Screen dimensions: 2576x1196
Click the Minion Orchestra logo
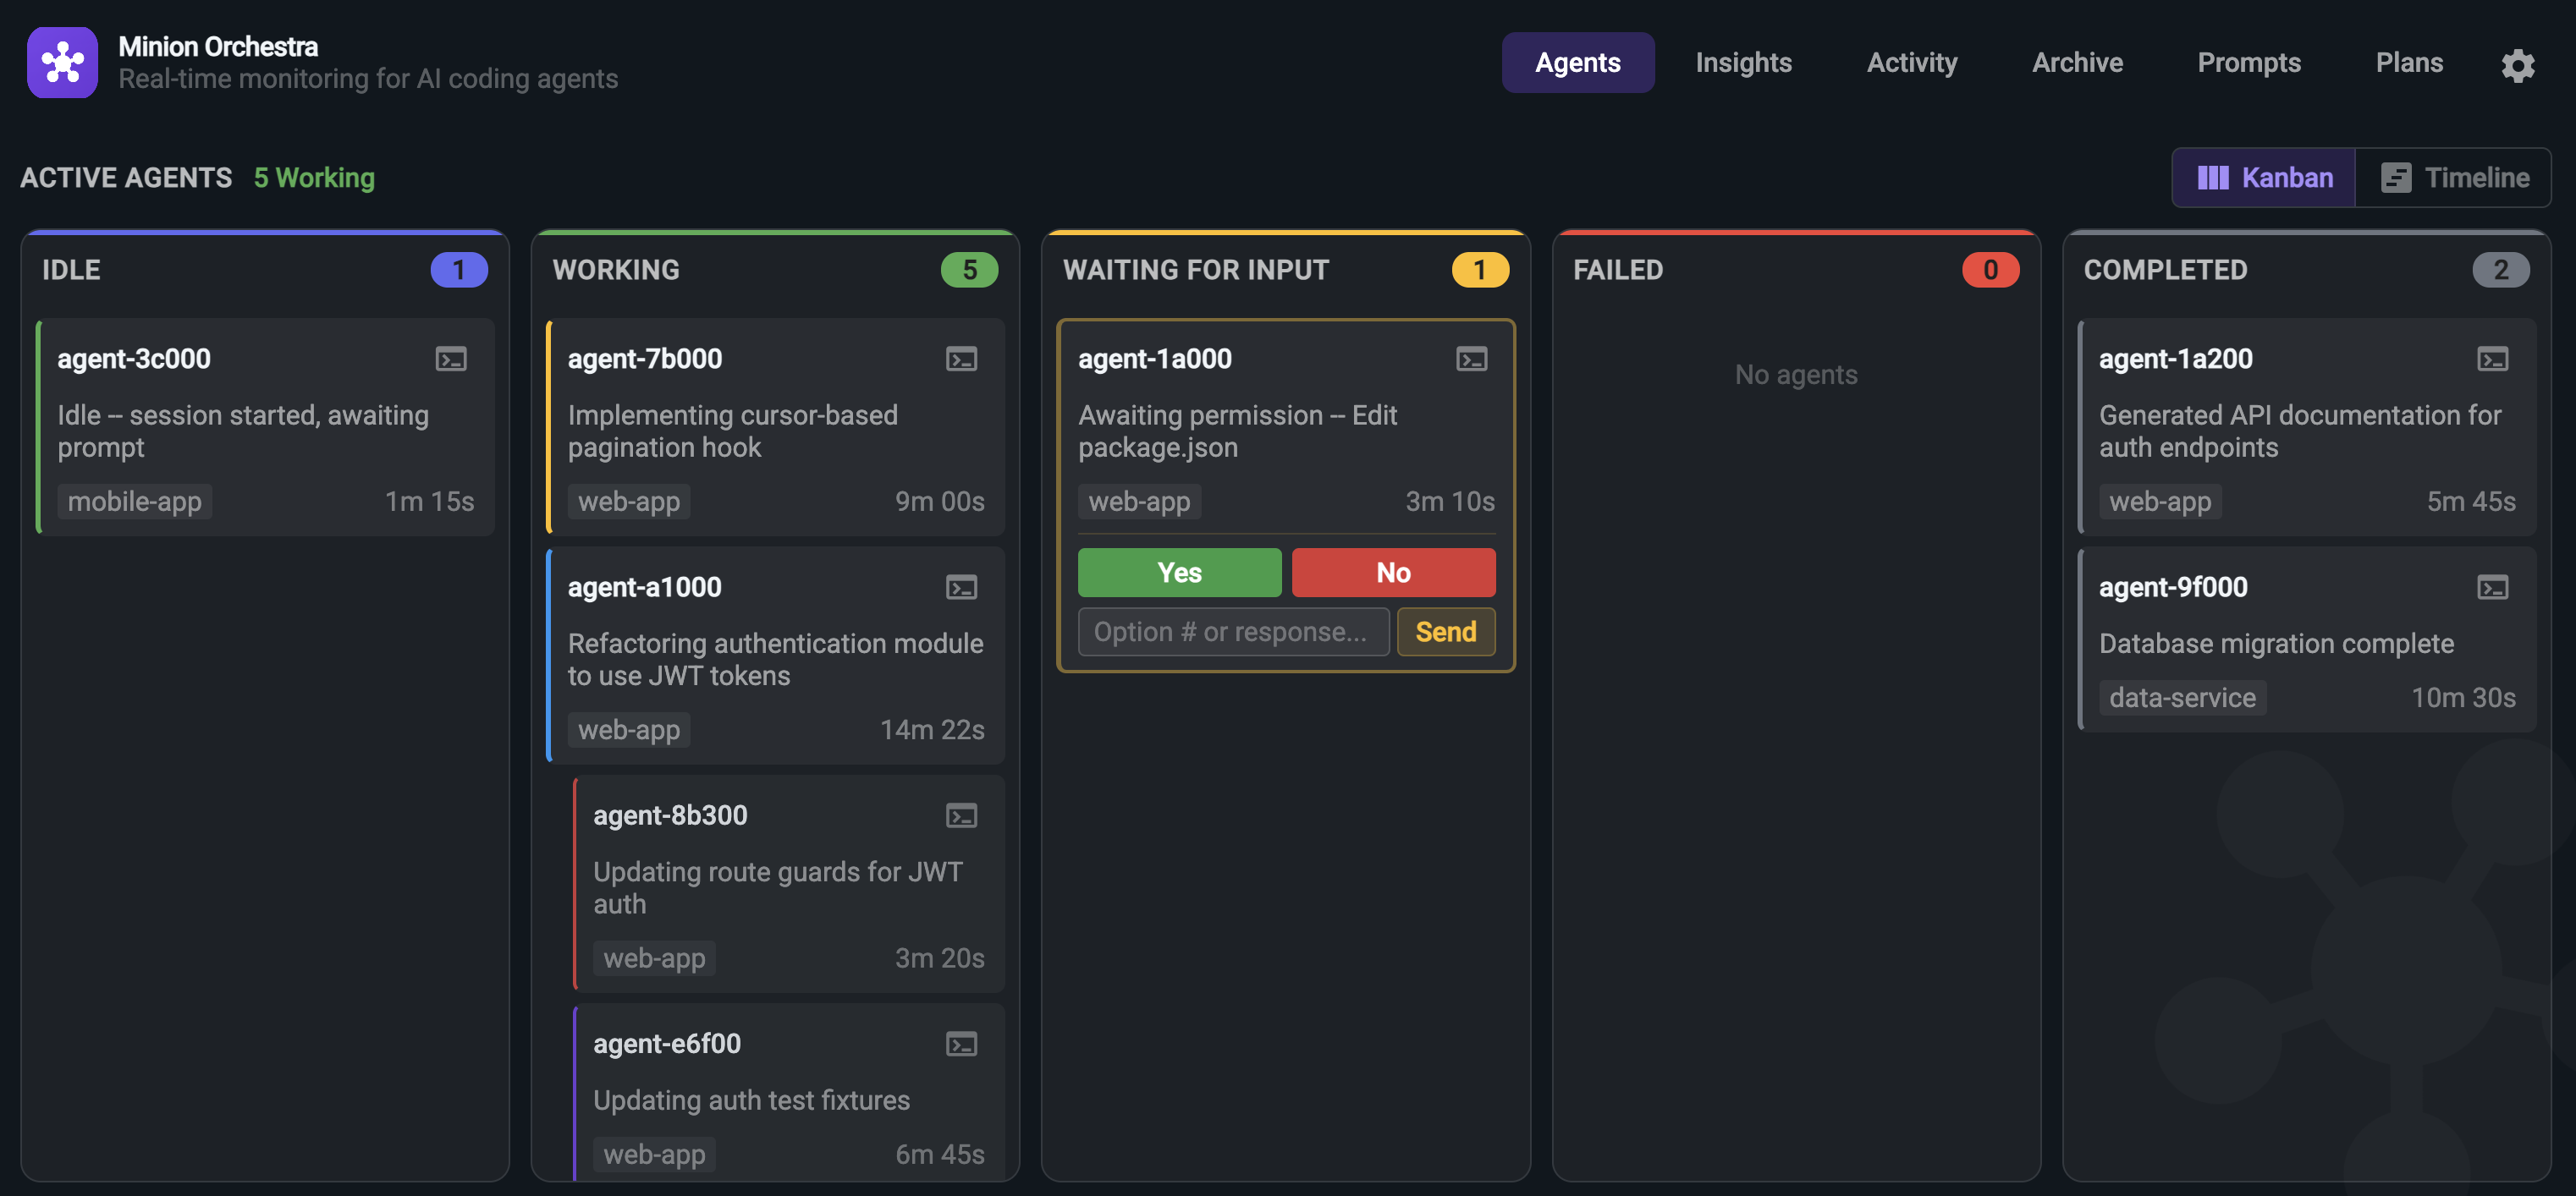62,62
